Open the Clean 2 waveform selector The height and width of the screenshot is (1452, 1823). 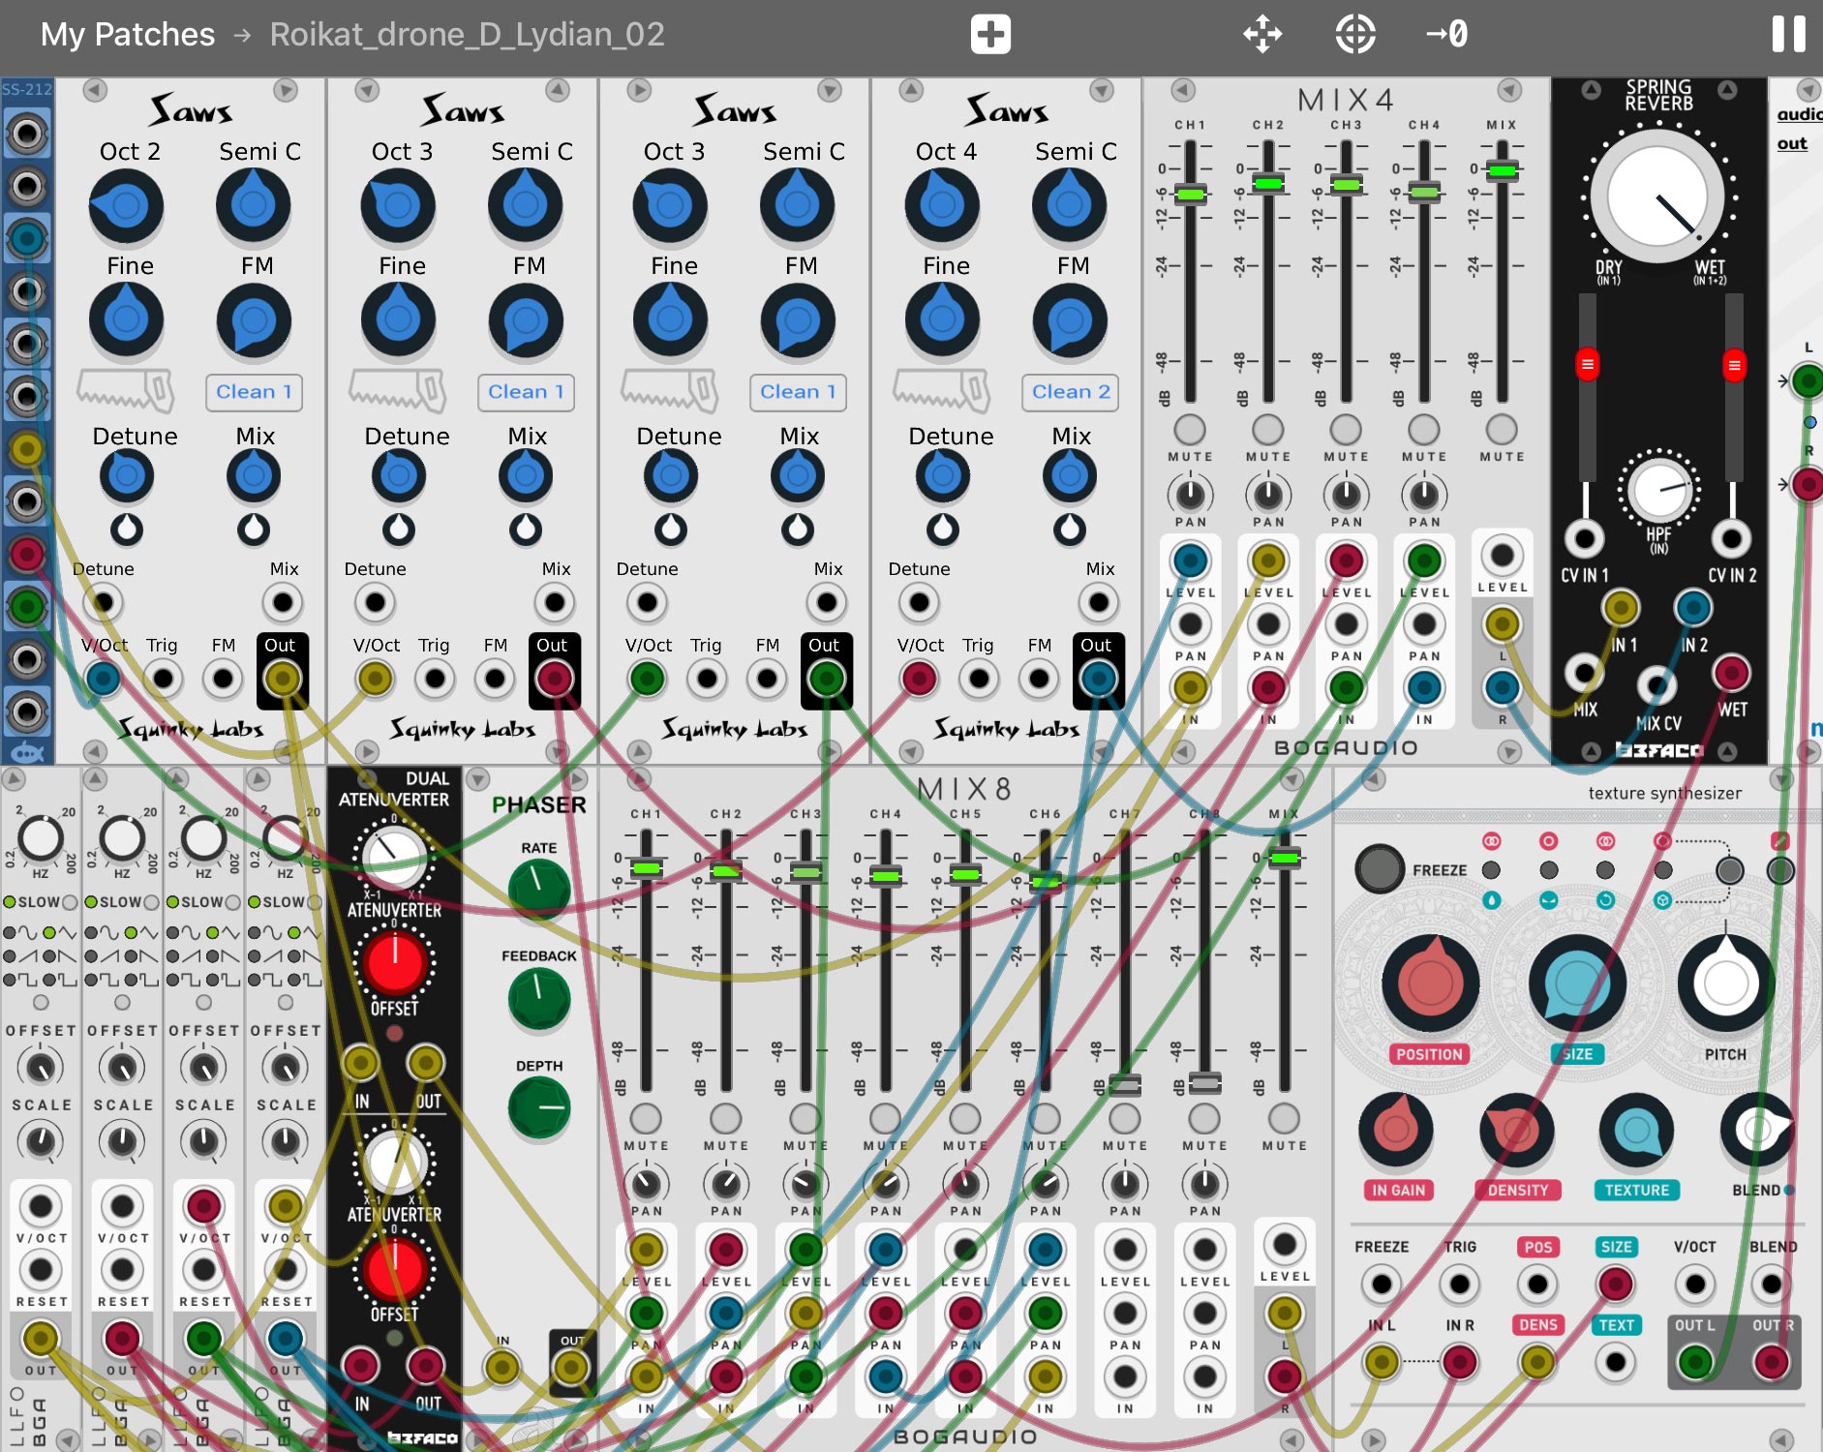(1070, 392)
